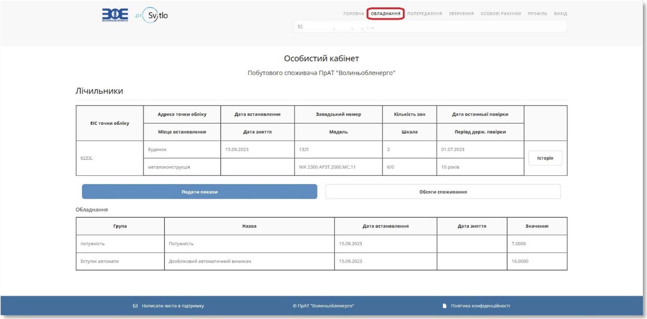Click the document icon near privacy policy
Viewport: 647px width, 319px height.
(x=444, y=306)
